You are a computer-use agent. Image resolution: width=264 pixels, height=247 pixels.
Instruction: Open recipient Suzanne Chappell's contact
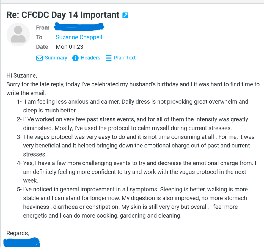pos(79,37)
